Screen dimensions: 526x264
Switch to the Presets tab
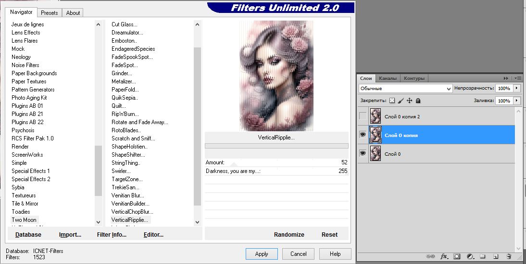pos(49,13)
